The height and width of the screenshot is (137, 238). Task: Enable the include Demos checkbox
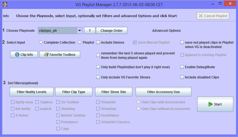coord(98,43)
